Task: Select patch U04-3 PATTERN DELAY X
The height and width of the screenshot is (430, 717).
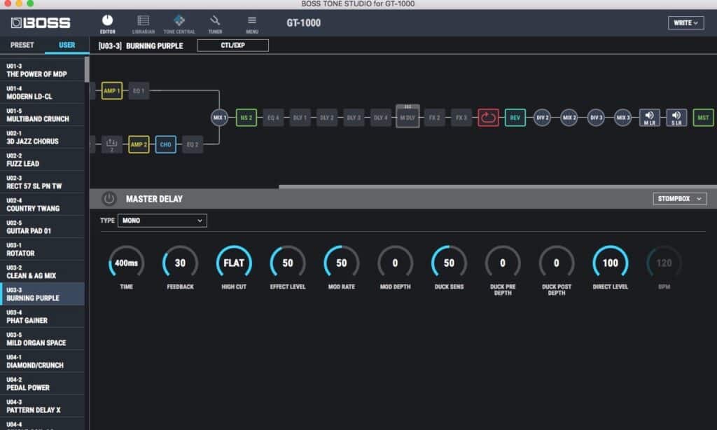Action: pos(42,406)
